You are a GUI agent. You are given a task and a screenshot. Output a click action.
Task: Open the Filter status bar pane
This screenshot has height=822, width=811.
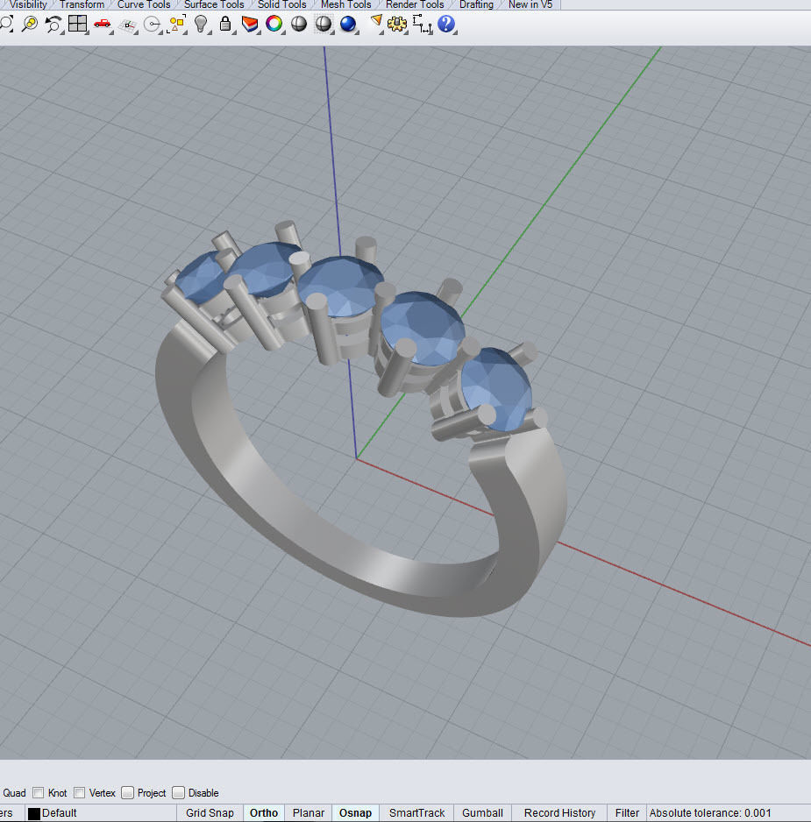click(x=627, y=812)
